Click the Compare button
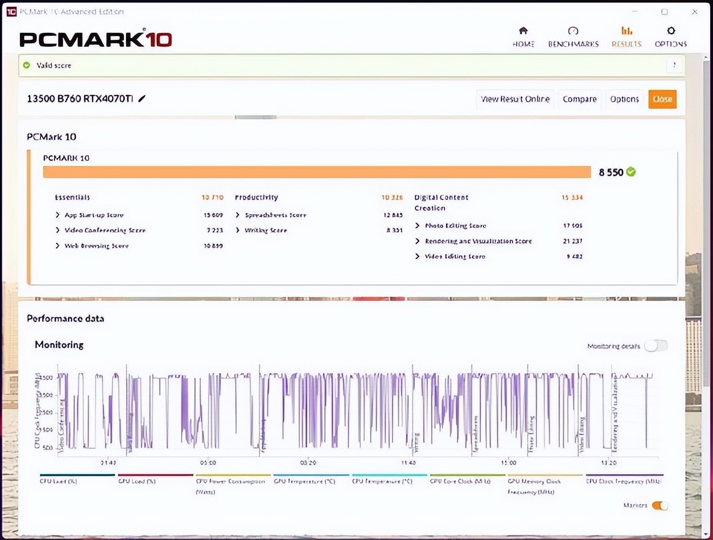713x540 pixels. coord(580,99)
